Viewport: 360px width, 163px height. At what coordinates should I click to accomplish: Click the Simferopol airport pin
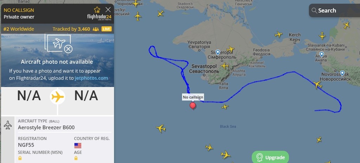(218, 53)
